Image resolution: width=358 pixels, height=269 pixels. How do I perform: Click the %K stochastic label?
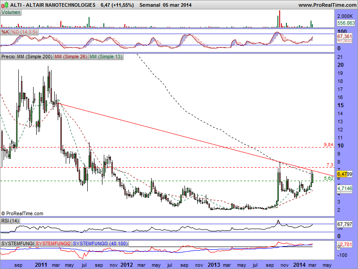(5, 32)
